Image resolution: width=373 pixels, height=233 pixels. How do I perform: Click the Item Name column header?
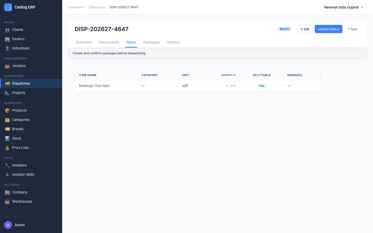tap(88, 75)
